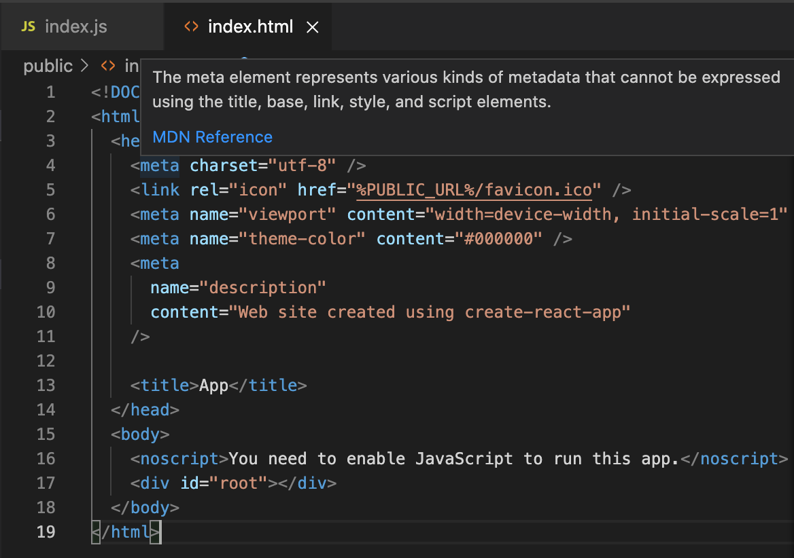
Task: Click the closing html tag
Action: pos(126,532)
